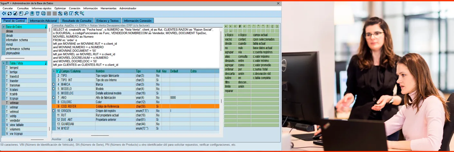Click inside the SQL query text area
Screen dimensions: 454x152
pyautogui.click(x=135, y=48)
